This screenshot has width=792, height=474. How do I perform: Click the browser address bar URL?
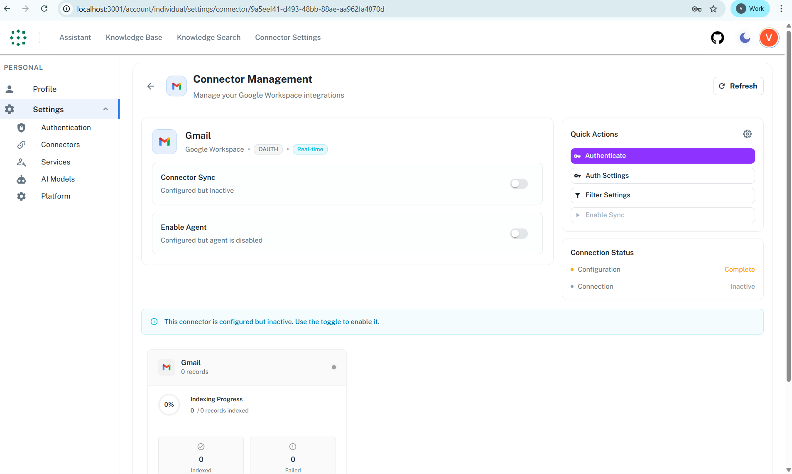click(230, 9)
